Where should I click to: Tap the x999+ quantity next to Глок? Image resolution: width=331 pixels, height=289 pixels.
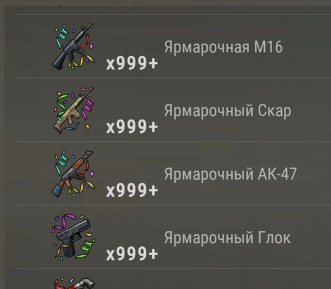coord(132,253)
